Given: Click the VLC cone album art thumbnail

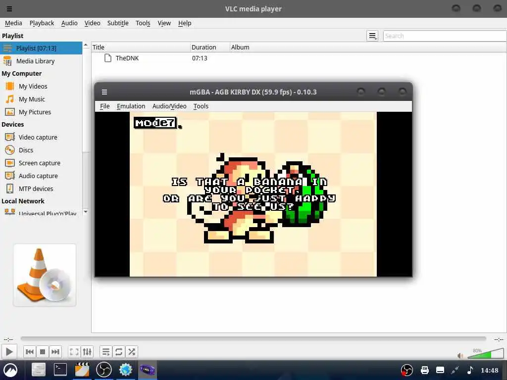Looking at the screenshot, I should tap(45, 275).
